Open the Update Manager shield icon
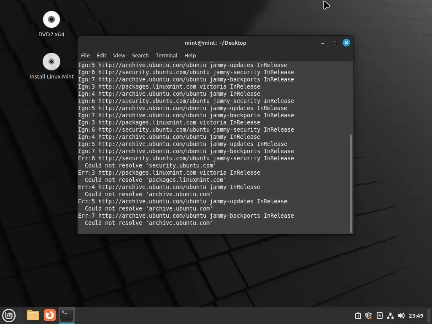Viewport: 432px width, 324px height. coord(368,316)
